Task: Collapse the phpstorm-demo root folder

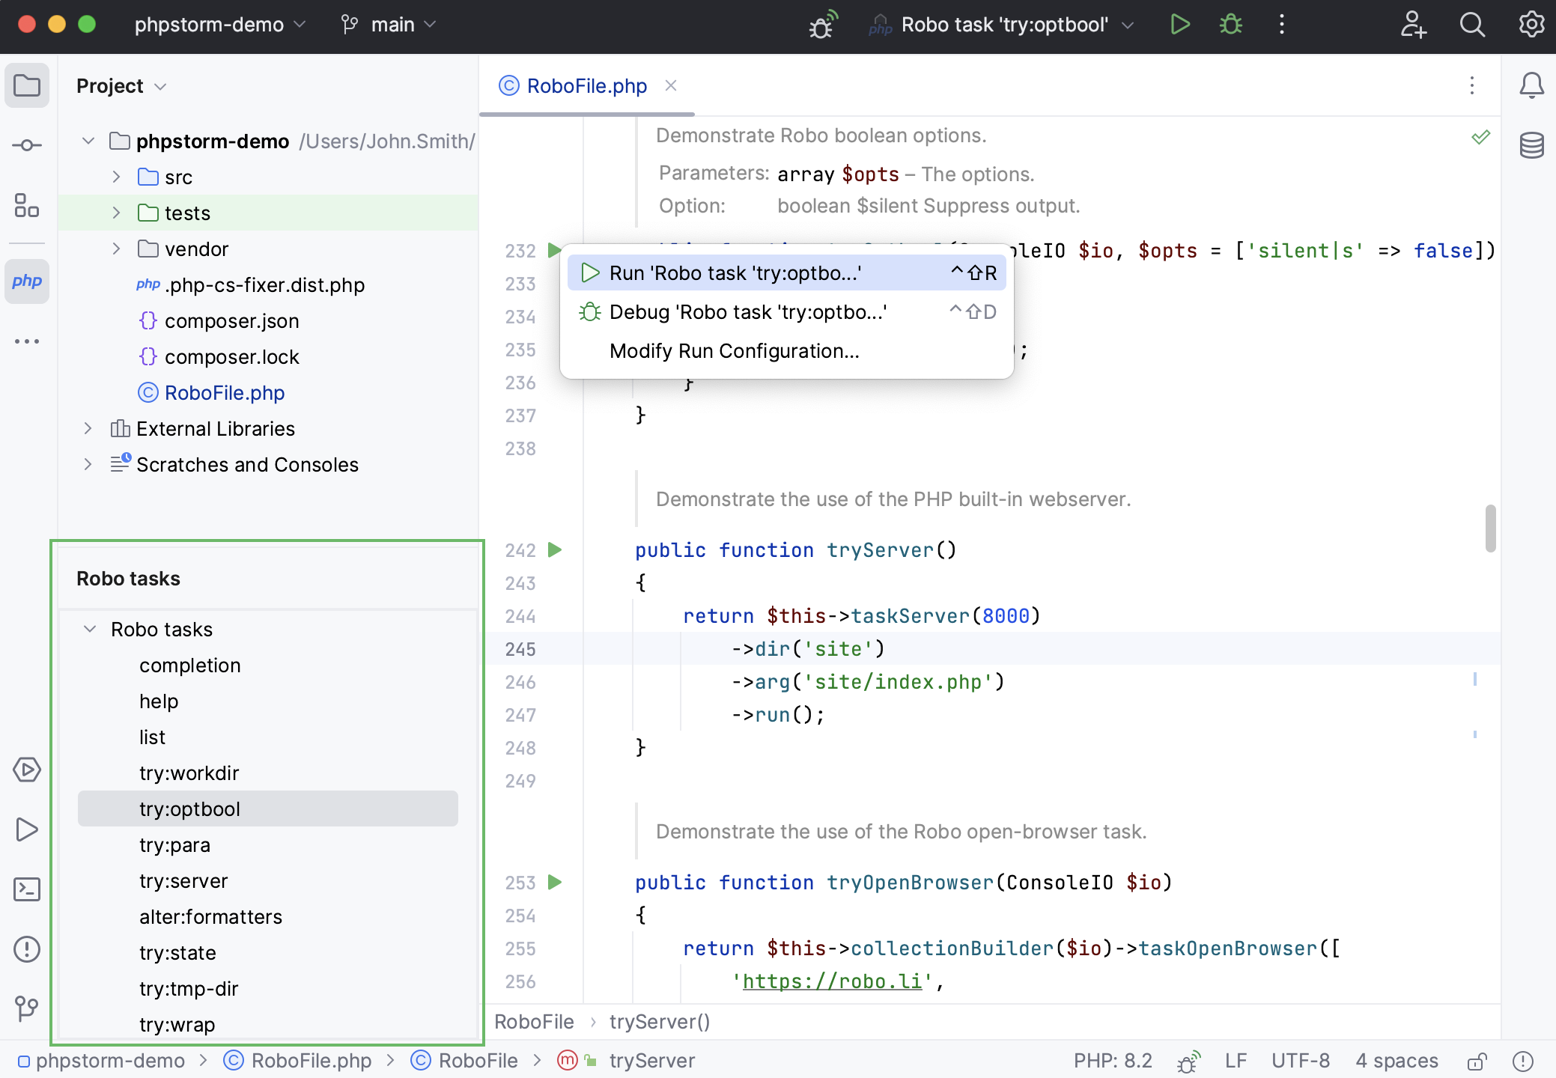Action: tap(88, 141)
